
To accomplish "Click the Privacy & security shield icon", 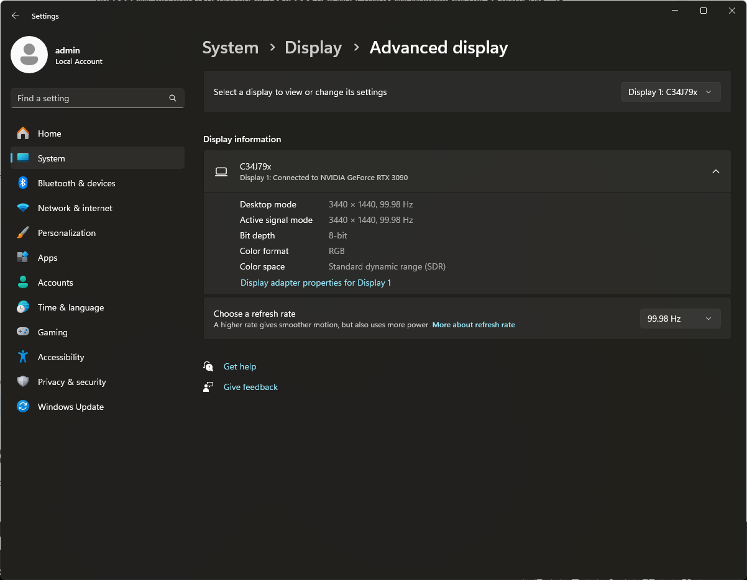I will coord(23,382).
